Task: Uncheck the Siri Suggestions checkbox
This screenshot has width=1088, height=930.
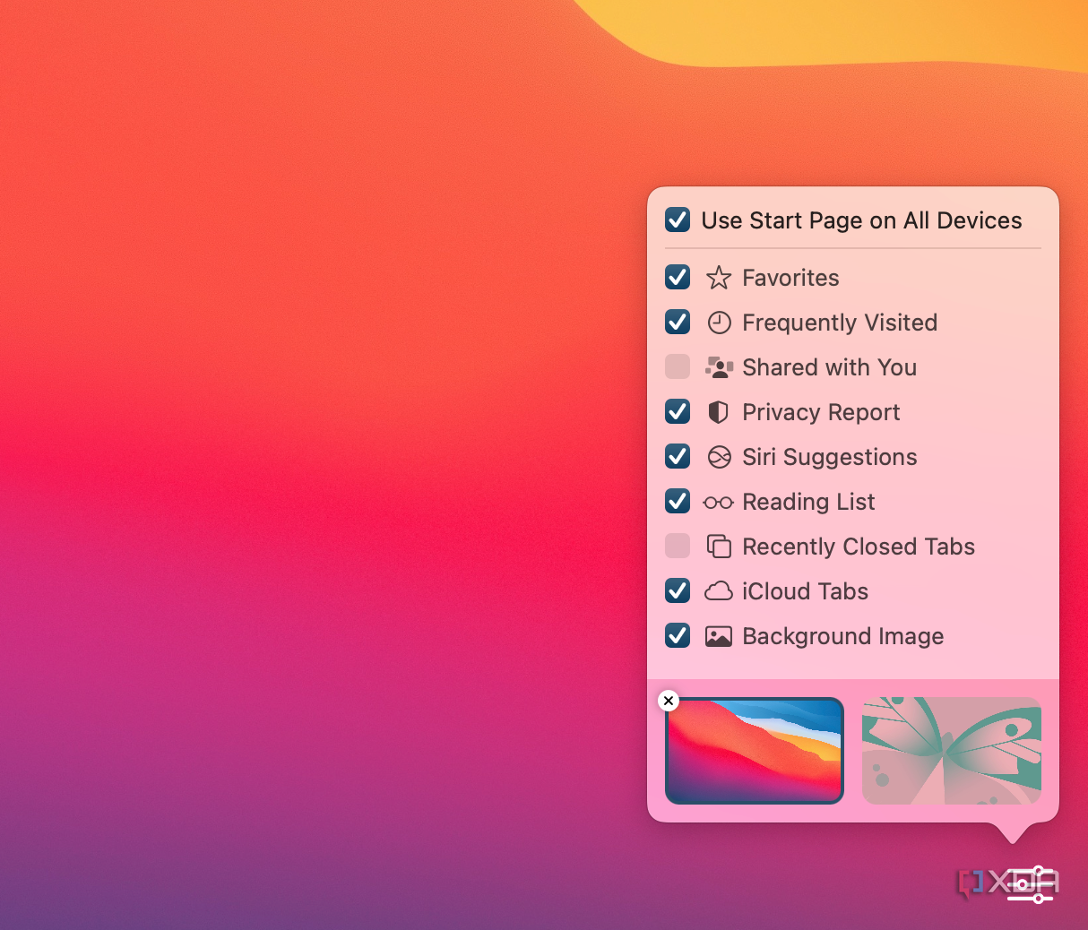Action: (x=678, y=456)
